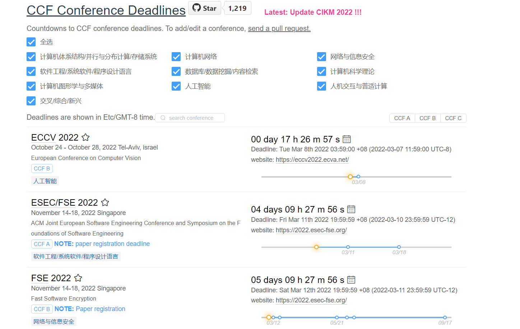Image resolution: width=520 pixels, height=329 pixels.
Task: Click Fast Software Encryption description text
Action: [64, 299]
